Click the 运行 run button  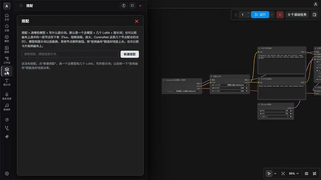pos(260,15)
